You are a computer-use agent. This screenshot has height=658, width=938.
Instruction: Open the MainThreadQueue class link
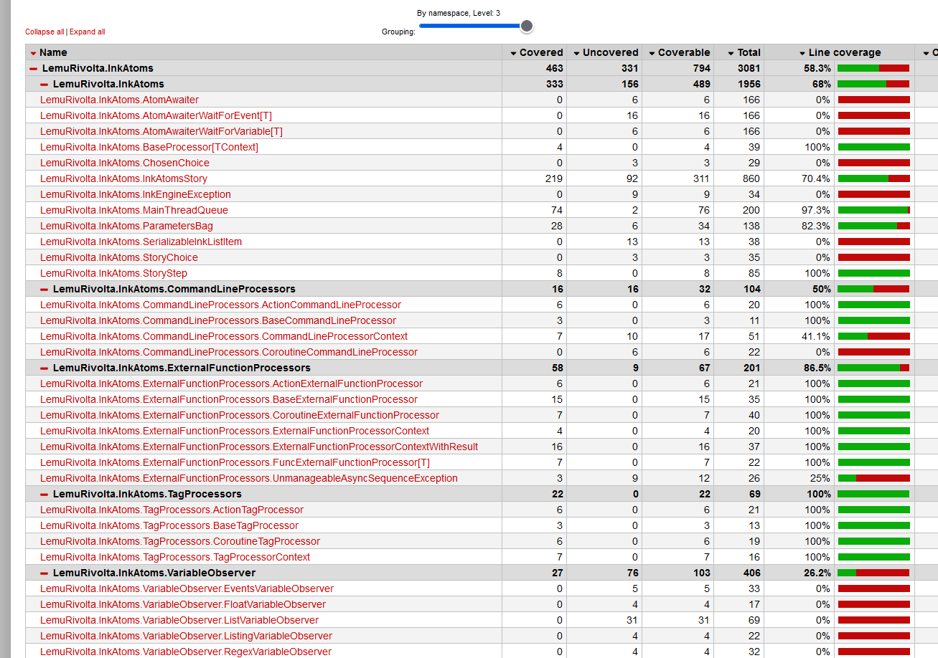[134, 210]
